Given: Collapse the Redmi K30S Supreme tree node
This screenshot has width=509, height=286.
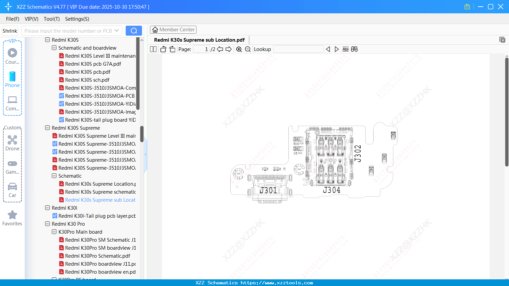Looking at the screenshot, I should click(x=47, y=128).
